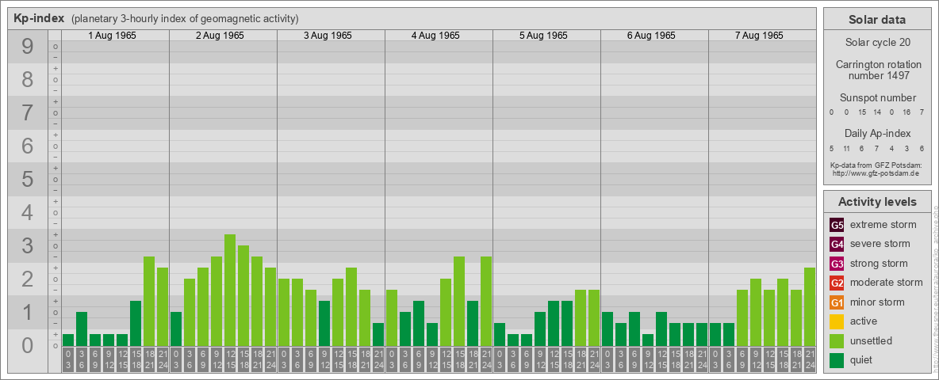Click the 'Kp-index' chart title
This screenshot has width=939, height=380.
click(x=39, y=18)
